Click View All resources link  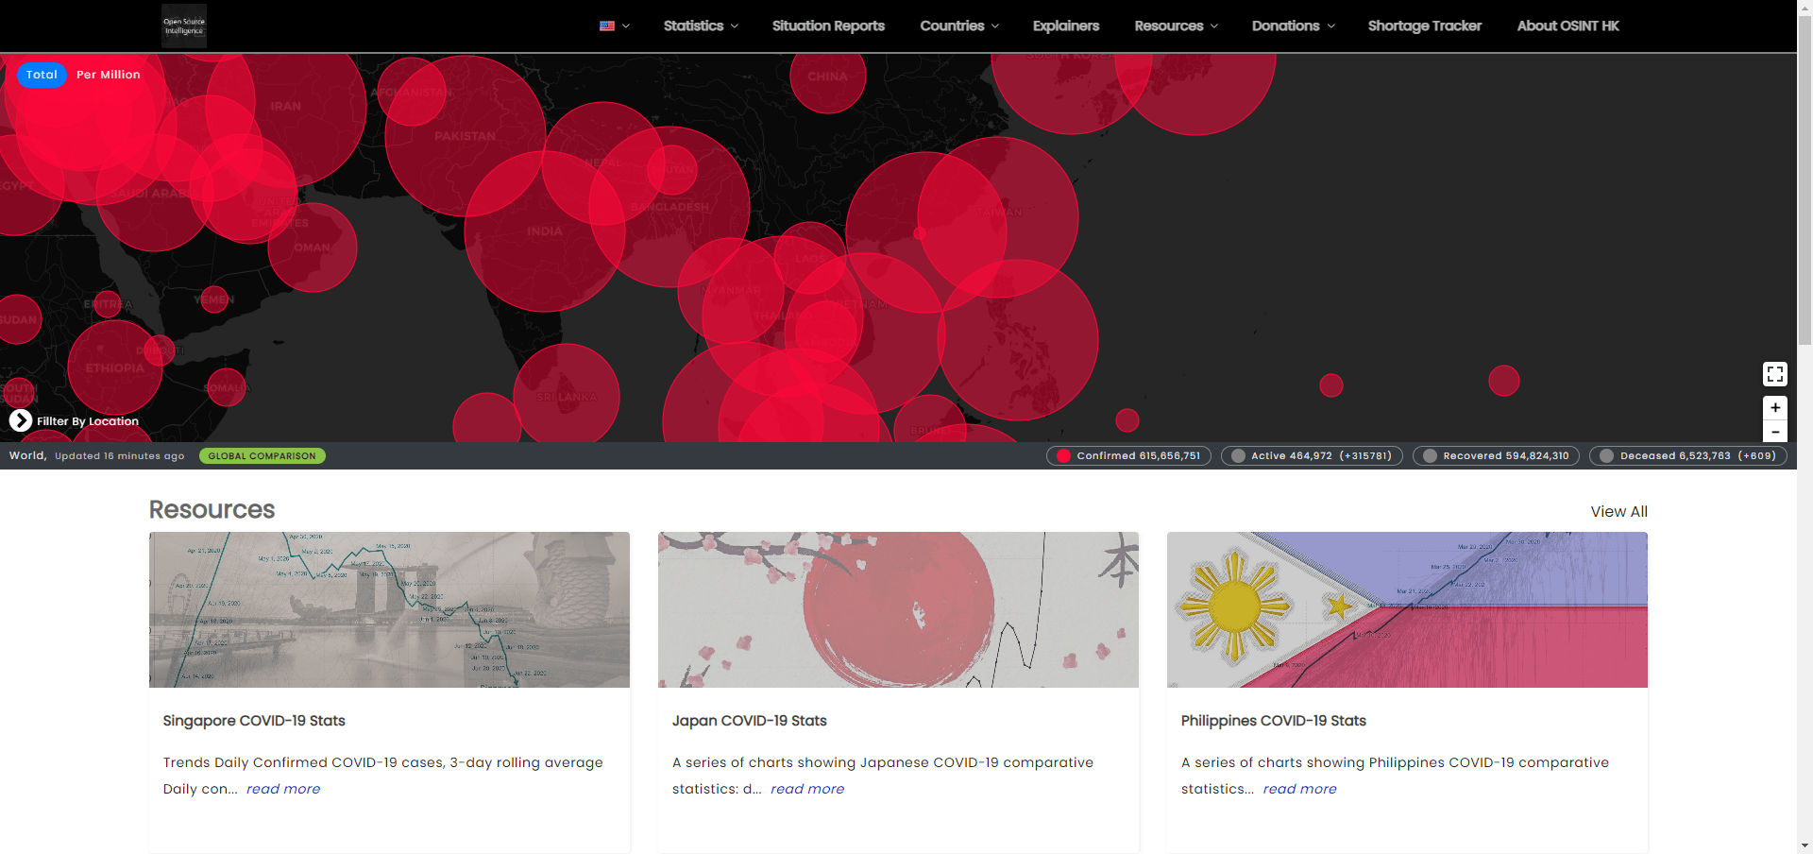pyautogui.click(x=1618, y=511)
